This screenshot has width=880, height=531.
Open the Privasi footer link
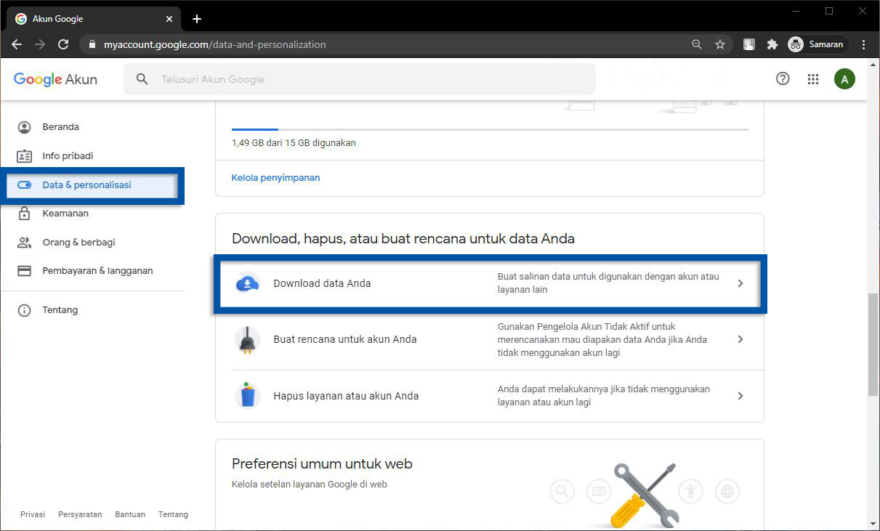(x=33, y=514)
